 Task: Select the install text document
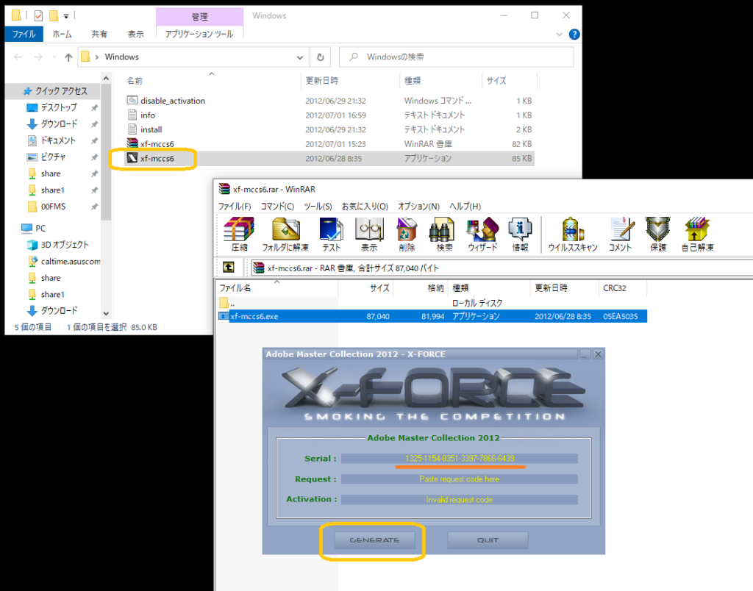pos(145,129)
